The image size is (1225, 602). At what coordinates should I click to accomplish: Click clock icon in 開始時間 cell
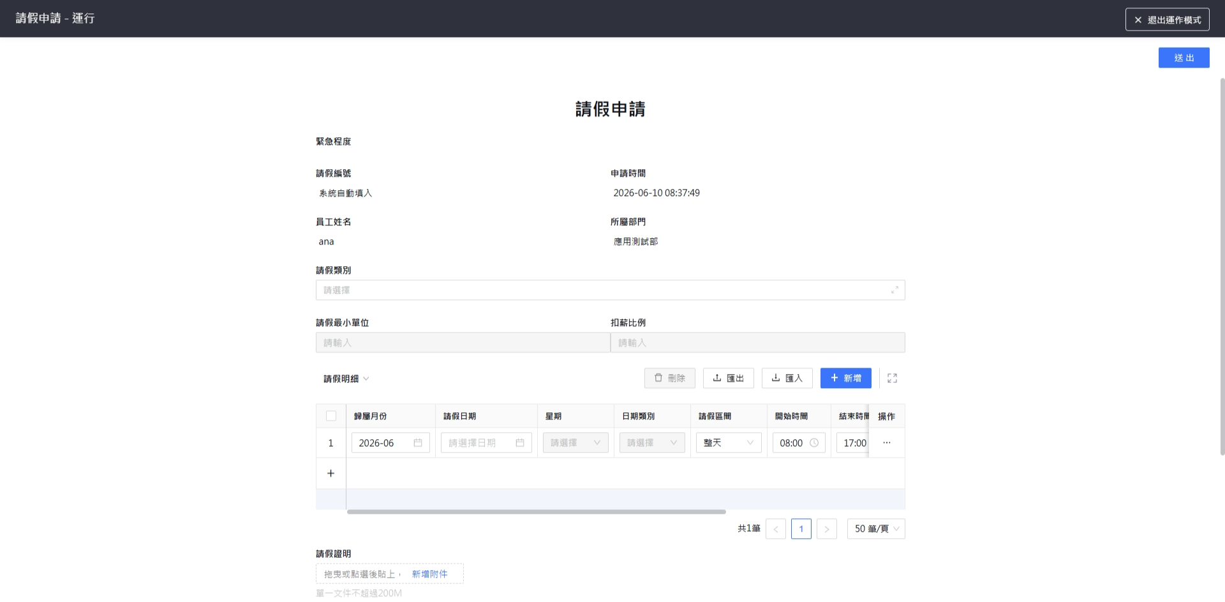[814, 443]
